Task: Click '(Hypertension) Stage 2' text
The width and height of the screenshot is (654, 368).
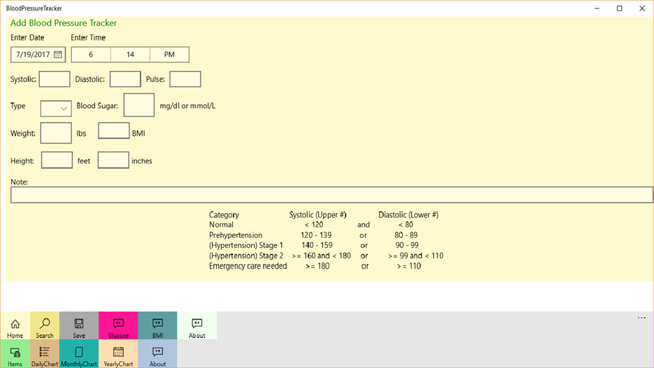Action: tap(246, 256)
